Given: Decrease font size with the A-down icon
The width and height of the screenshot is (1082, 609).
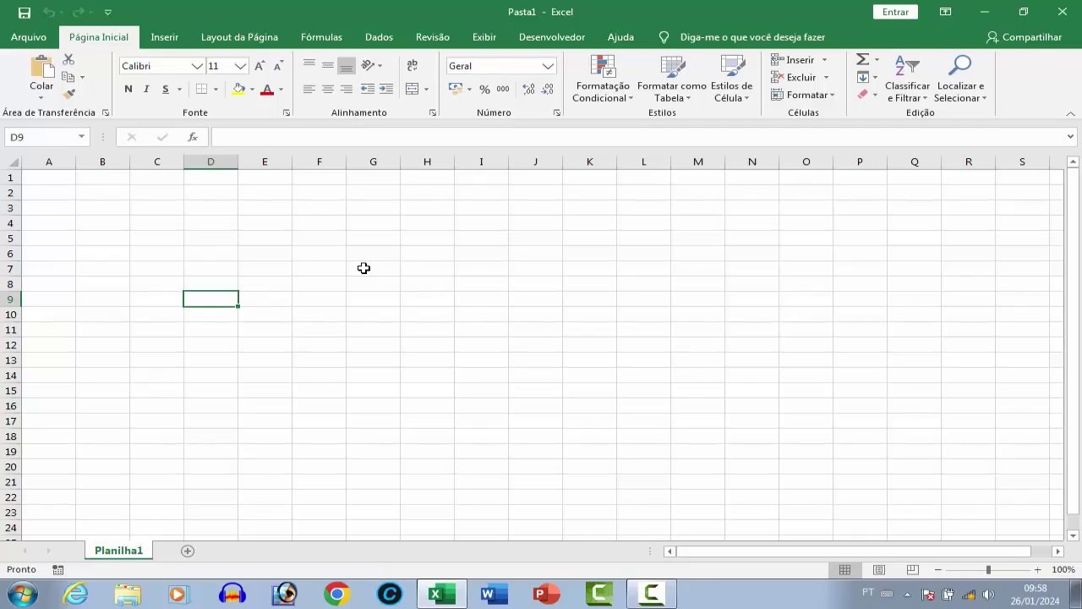Looking at the screenshot, I should pyautogui.click(x=277, y=66).
